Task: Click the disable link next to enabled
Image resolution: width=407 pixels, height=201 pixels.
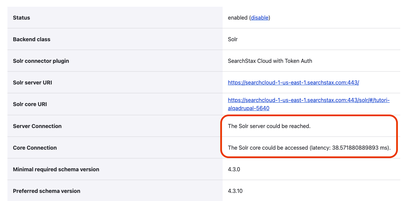Action: pyautogui.click(x=259, y=18)
